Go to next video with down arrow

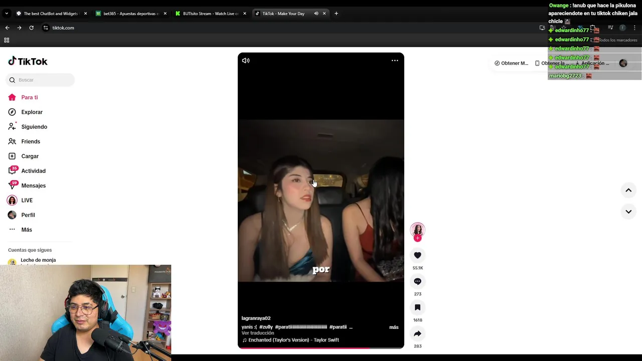click(x=628, y=212)
